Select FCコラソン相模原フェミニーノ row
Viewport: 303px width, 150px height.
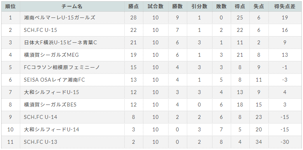(x=151, y=67)
